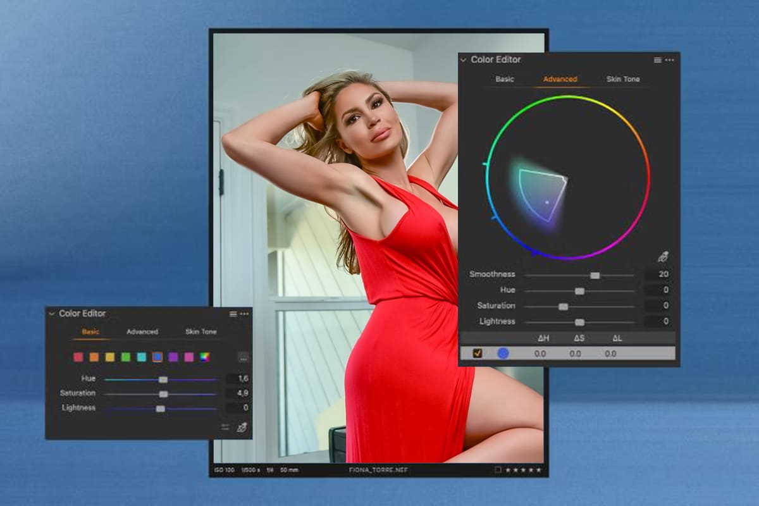This screenshot has height=506, width=759.
Task: Select the eyedropper in the Basic Color Editor
Action: (242, 428)
